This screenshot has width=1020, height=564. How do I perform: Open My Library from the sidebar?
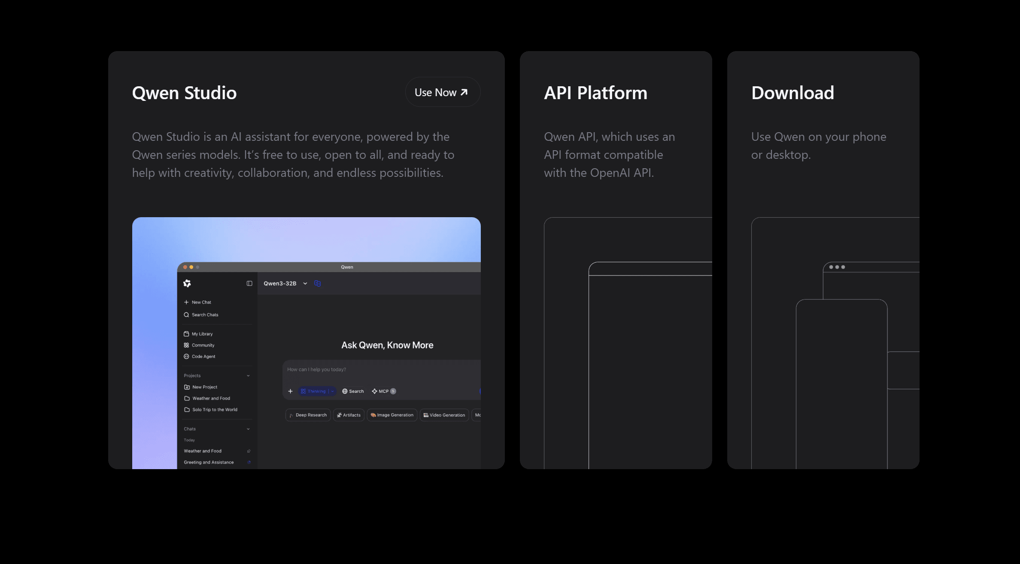(x=198, y=334)
